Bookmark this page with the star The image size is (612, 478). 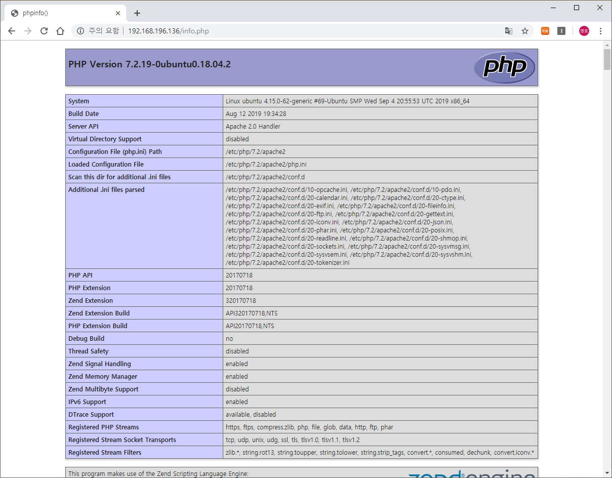coord(525,31)
